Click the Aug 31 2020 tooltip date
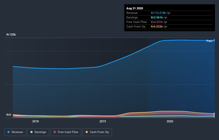The height and width of the screenshot is (140, 219). tap(135, 8)
